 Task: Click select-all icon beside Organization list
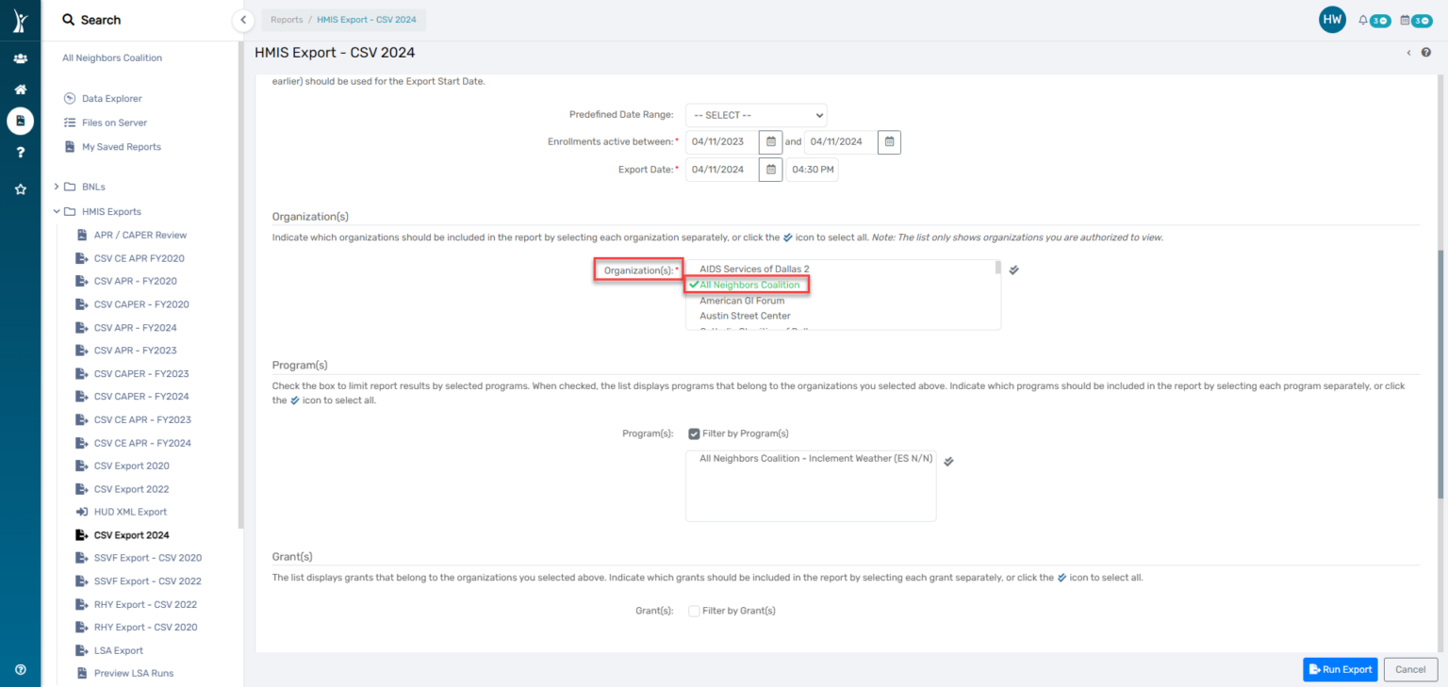click(1013, 270)
